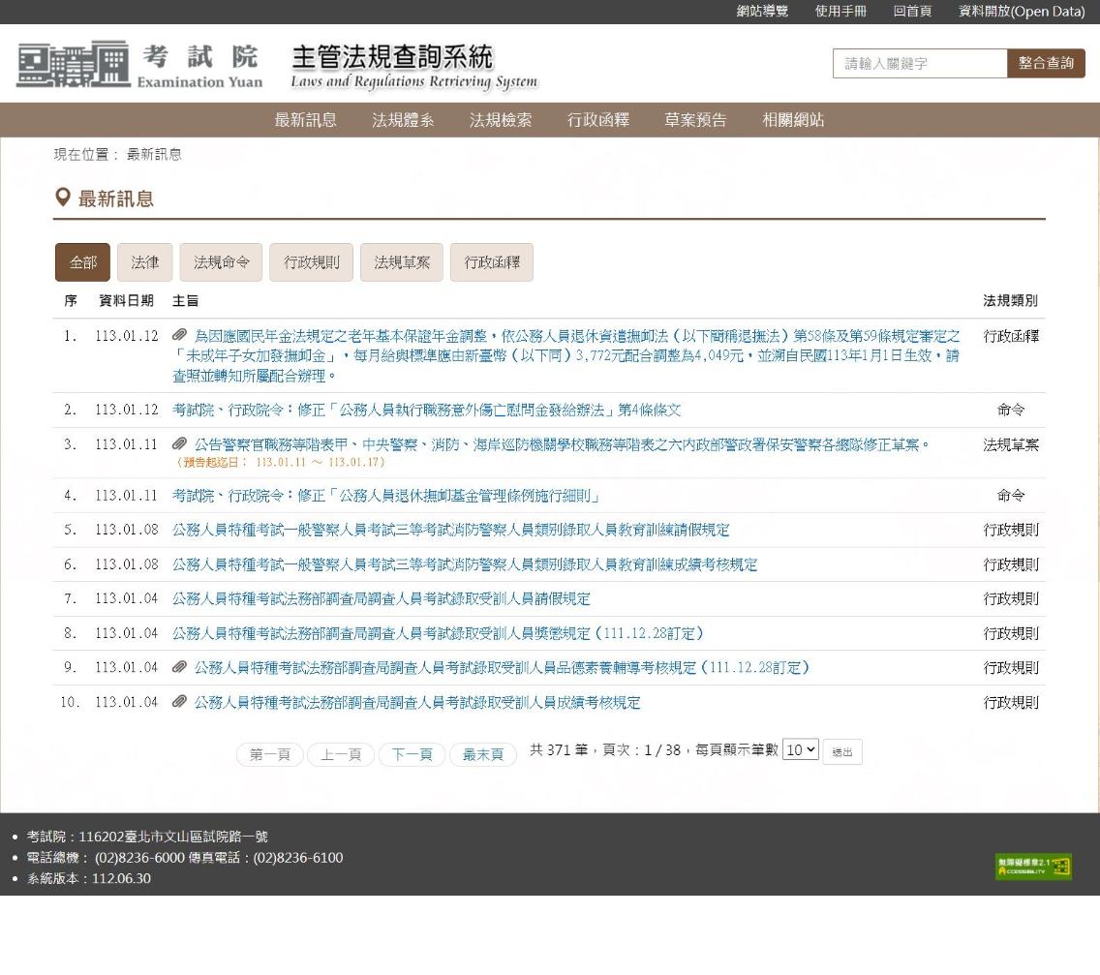Click the keyword search input field
The width and height of the screenshot is (1100, 975).
tap(920, 64)
